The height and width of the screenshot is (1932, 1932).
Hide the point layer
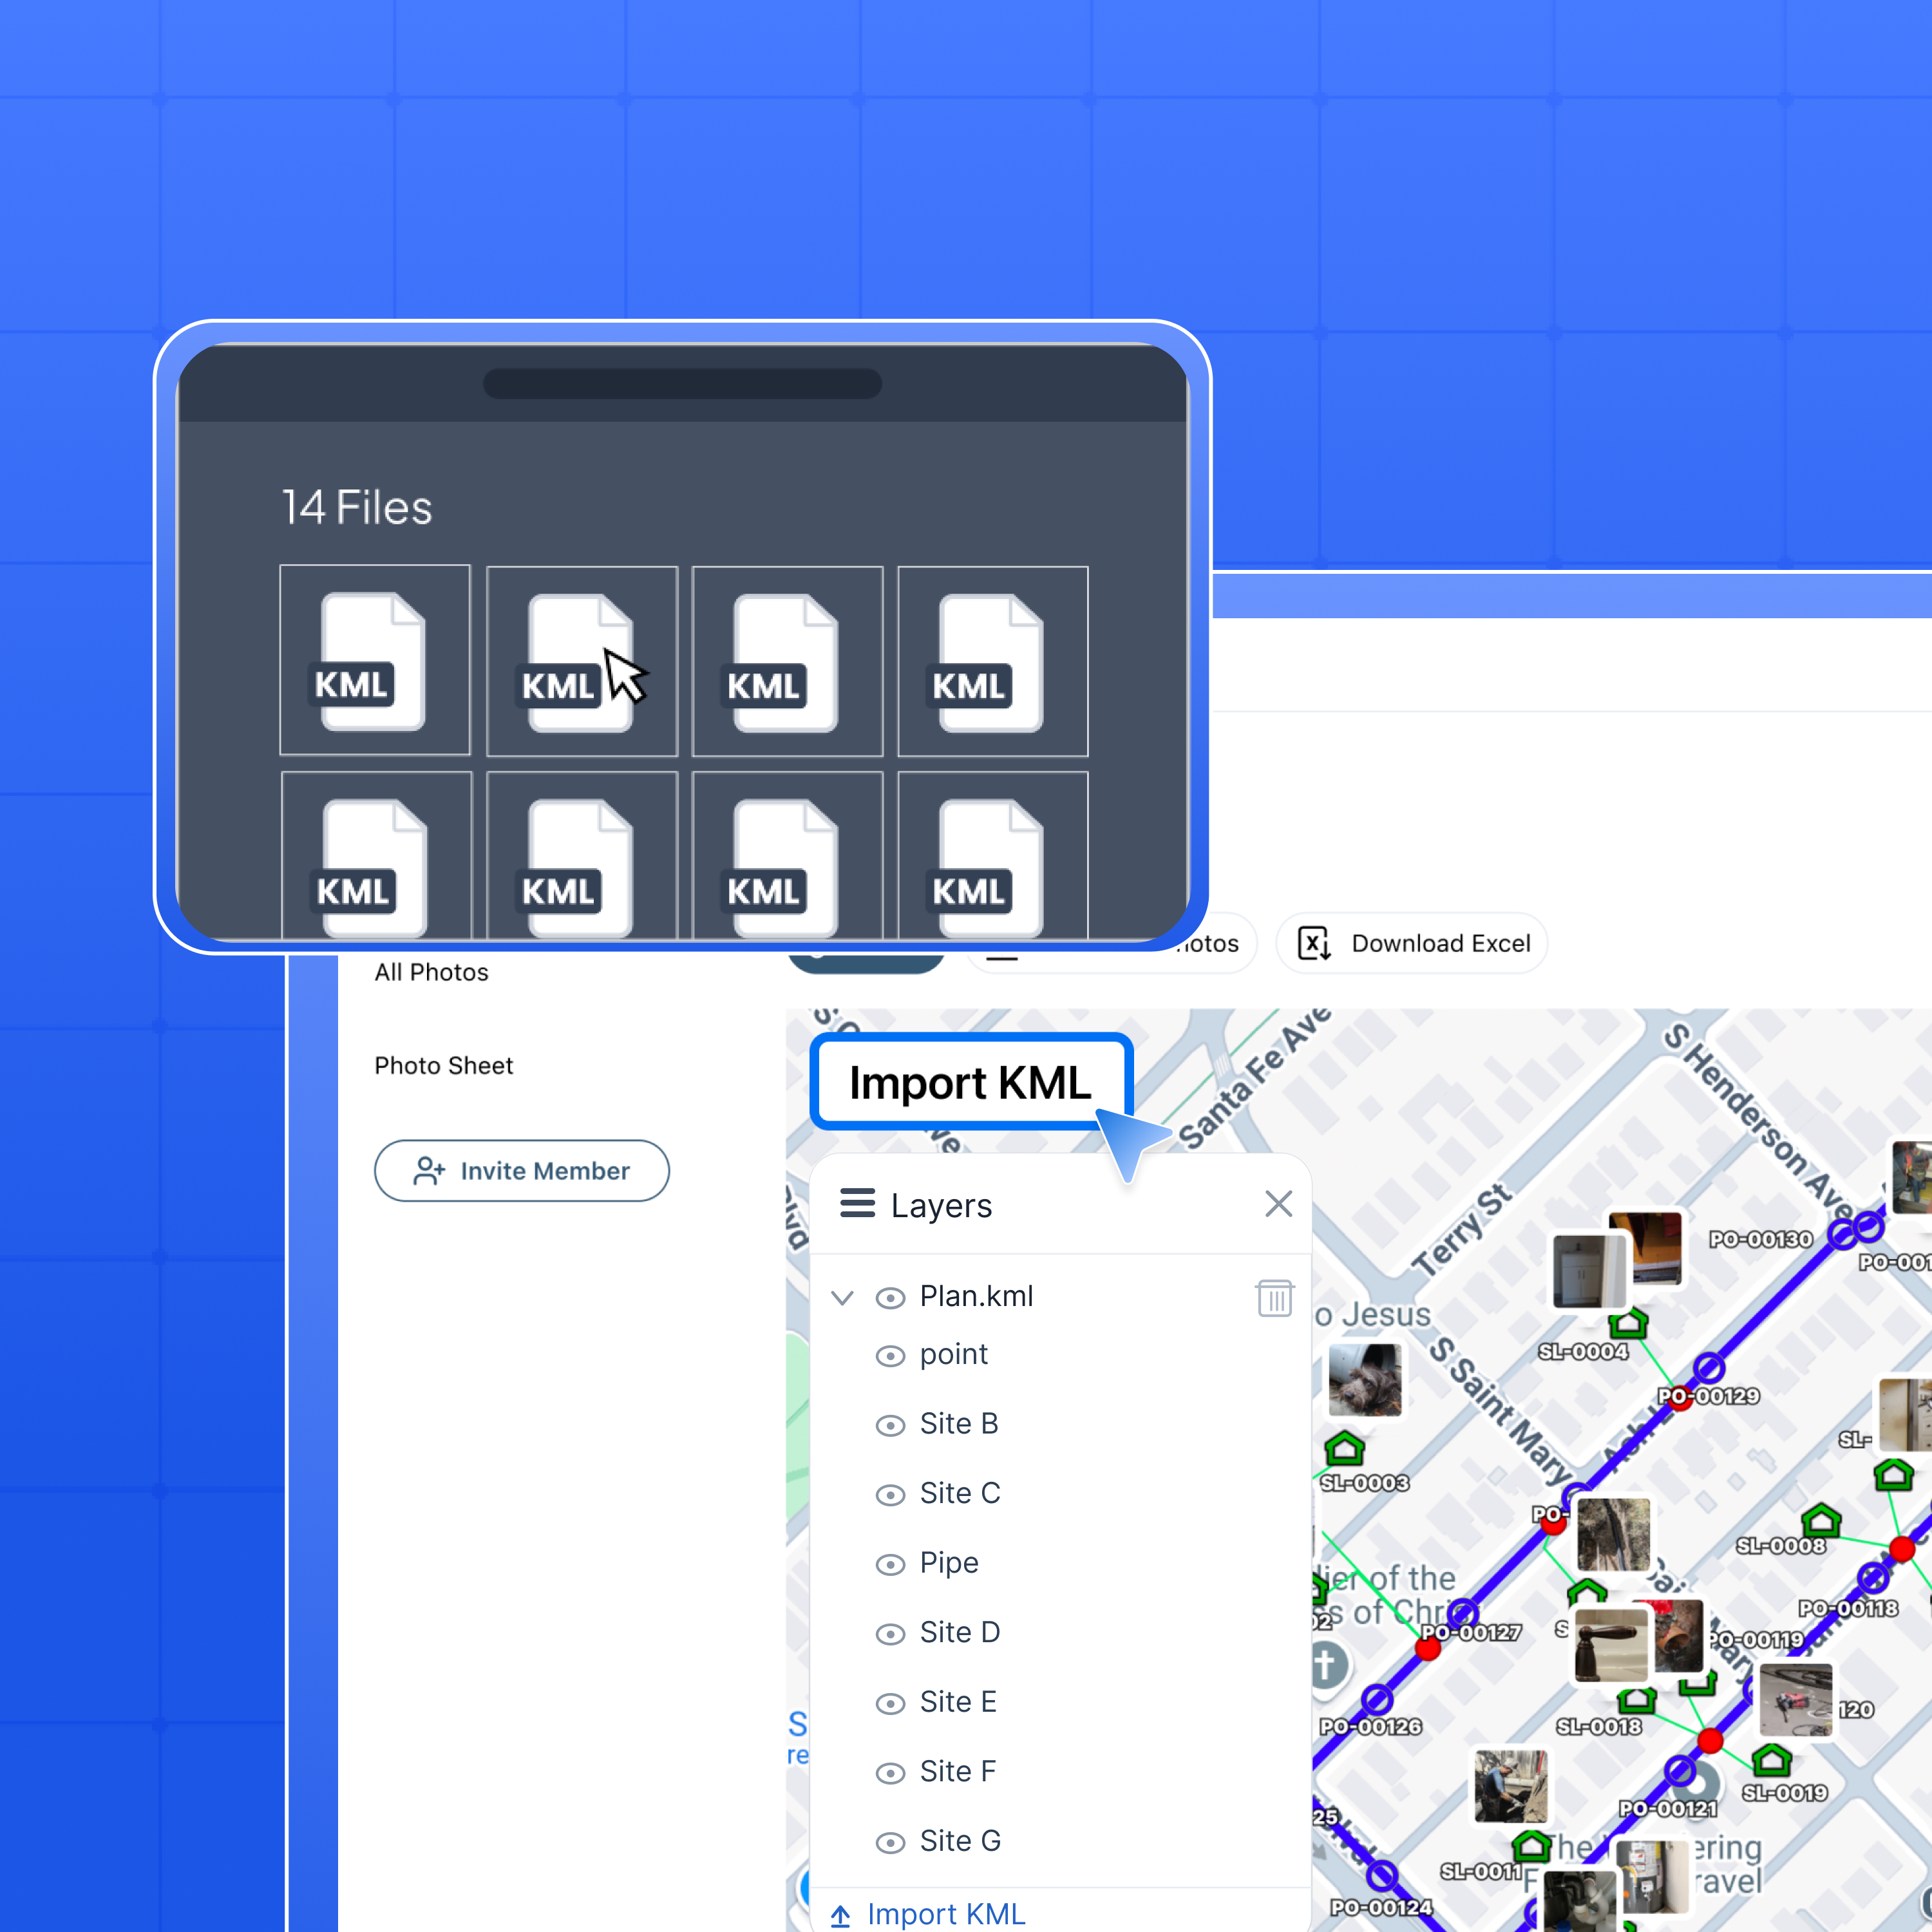tap(890, 1355)
